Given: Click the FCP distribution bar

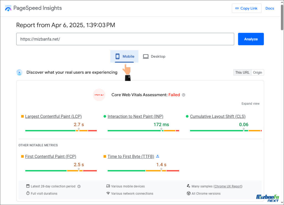Looking at the screenshot, I should [61, 171].
